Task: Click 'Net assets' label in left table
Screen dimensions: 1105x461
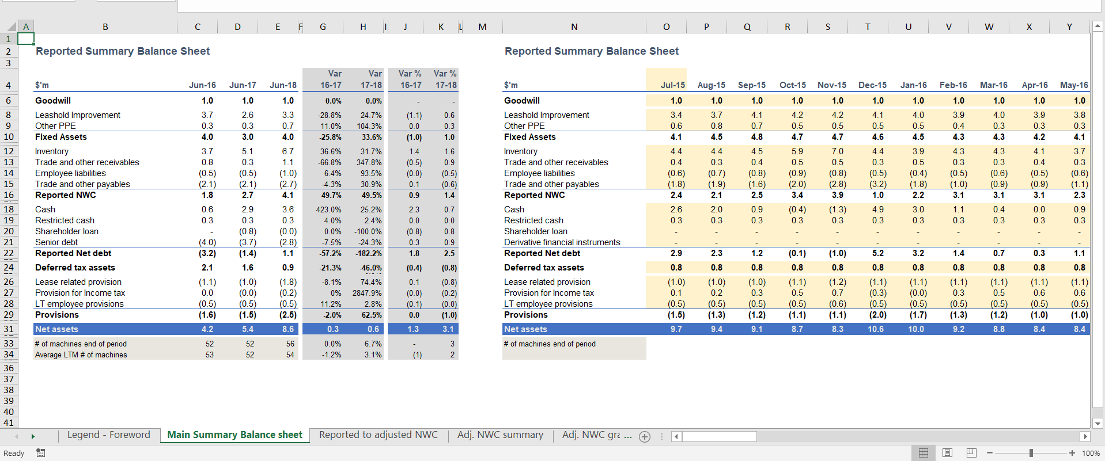Action: (56, 329)
